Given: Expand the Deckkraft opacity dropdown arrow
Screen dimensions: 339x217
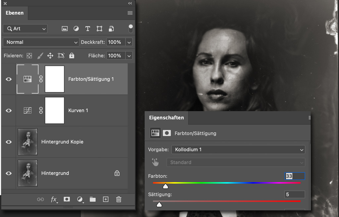Looking at the screenshot, I should click(x=129, y=42).
